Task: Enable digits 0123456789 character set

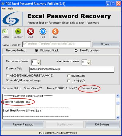Action: (x=69, y=76)
